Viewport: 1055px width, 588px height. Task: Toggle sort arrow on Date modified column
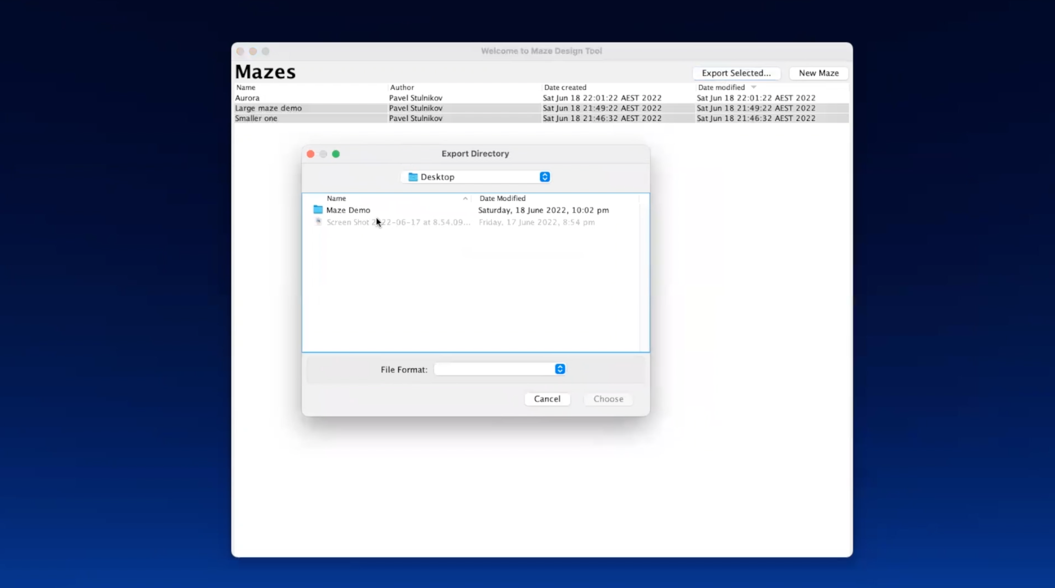(x=754, y=87)
